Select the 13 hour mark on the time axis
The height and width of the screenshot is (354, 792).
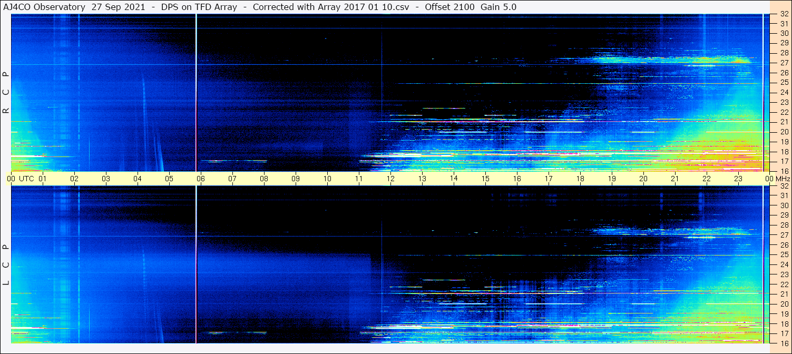coord(422,179)
